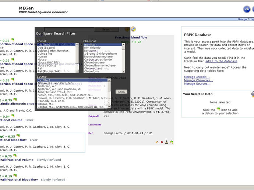Open the Manage Chemicals link
The height and width of the screenshot is (190, 254).
(x=198, y=80)
